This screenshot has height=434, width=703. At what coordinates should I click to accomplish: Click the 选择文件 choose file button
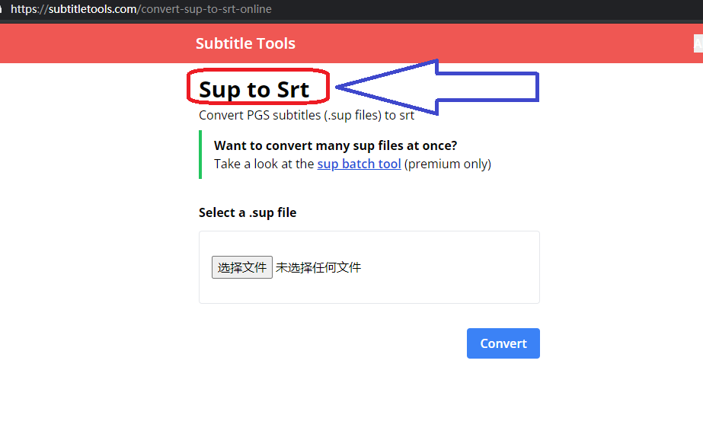pos(241,267)
